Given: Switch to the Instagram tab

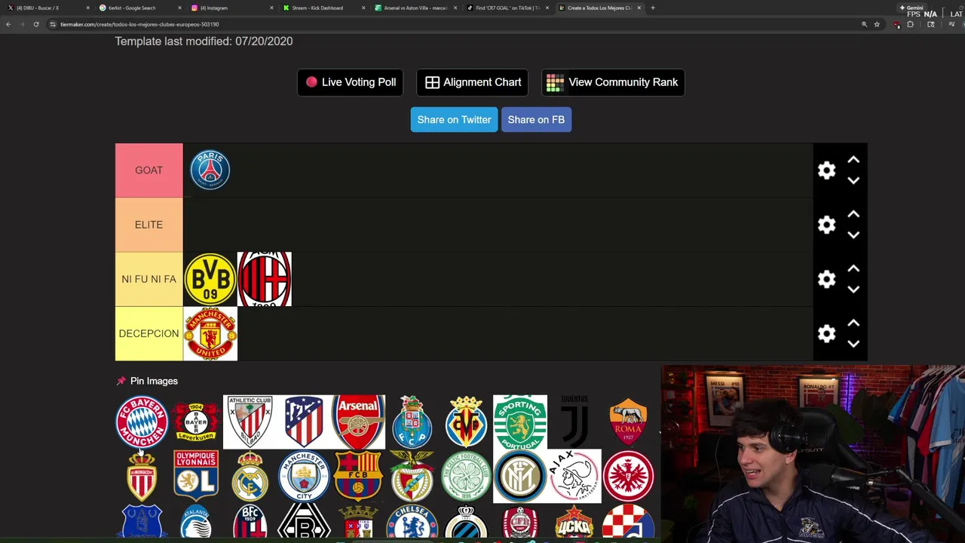Looking at the screenshot, I should click(x=231, y=8).
